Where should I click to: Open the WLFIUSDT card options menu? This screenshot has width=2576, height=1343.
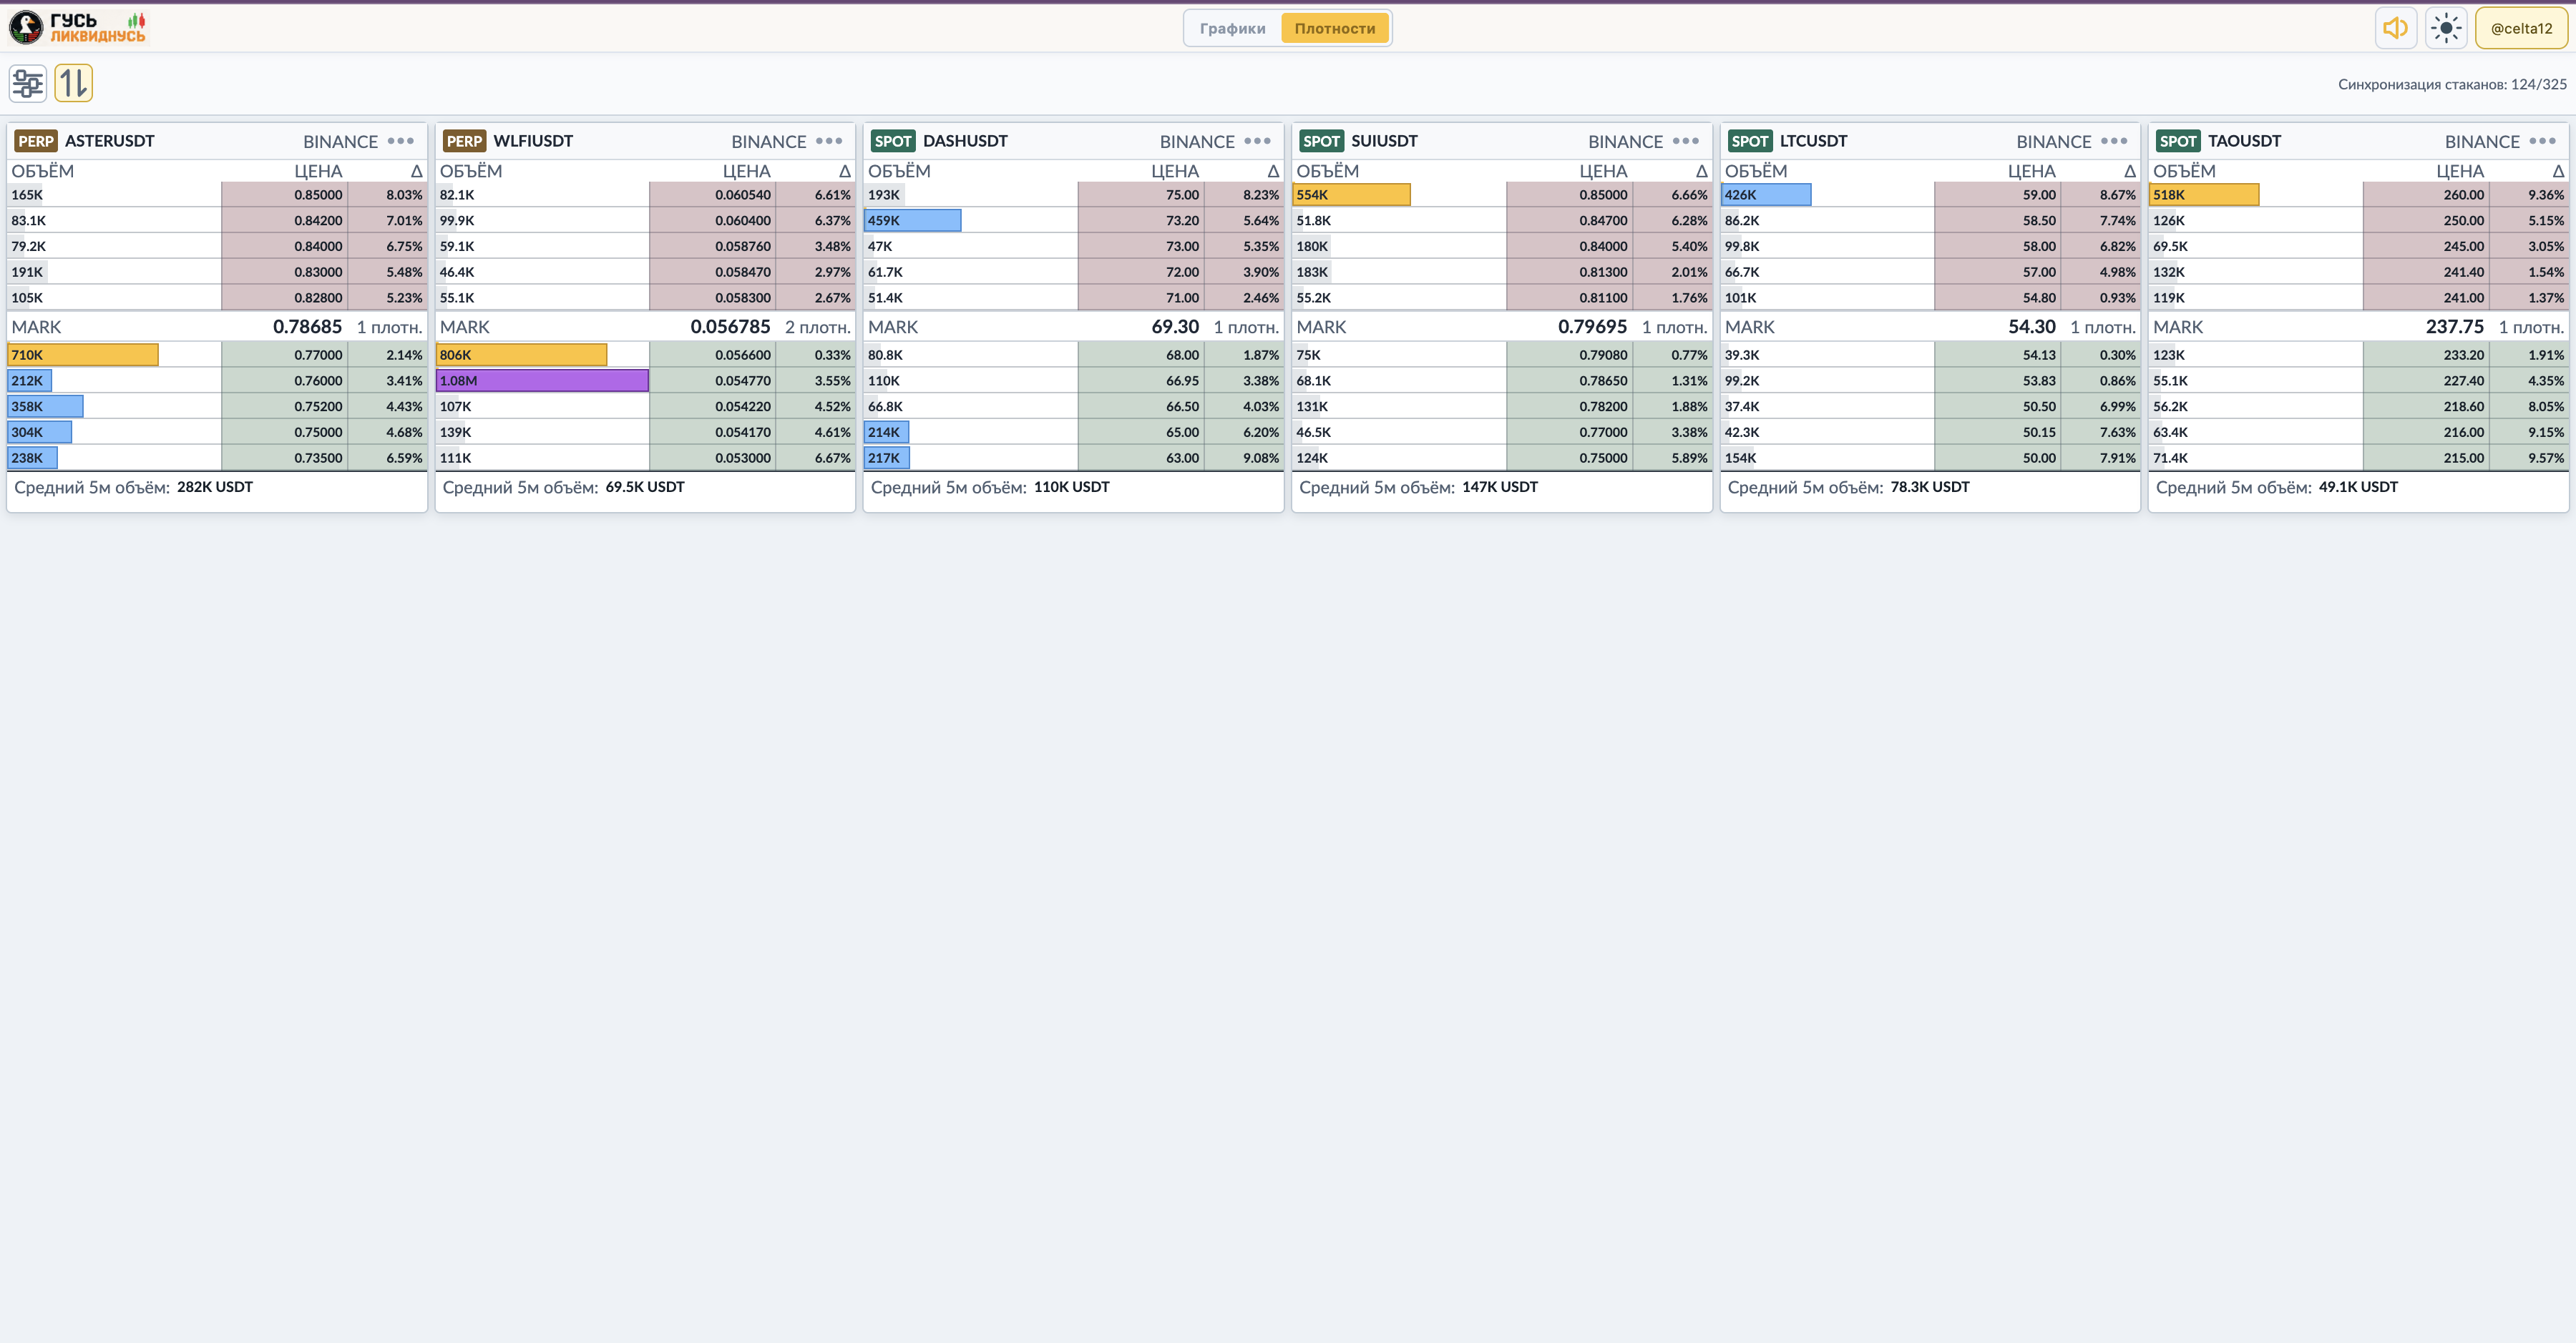[829, 141]
